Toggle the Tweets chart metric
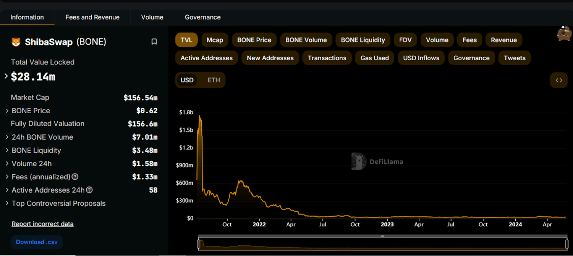Image resolution: width=573 pixels, height=256 pixels. [515, 58]
